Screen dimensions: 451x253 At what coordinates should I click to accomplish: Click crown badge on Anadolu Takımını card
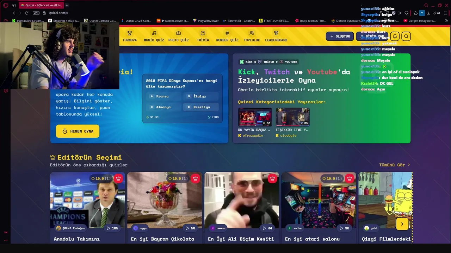click(118, 179)
